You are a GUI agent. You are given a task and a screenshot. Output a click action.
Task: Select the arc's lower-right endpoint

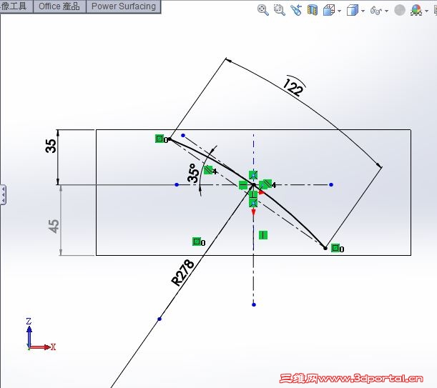pyautogui.click(x=325, y=248)
